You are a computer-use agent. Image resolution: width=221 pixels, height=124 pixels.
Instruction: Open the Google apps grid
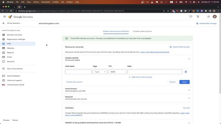pos(209,17)
